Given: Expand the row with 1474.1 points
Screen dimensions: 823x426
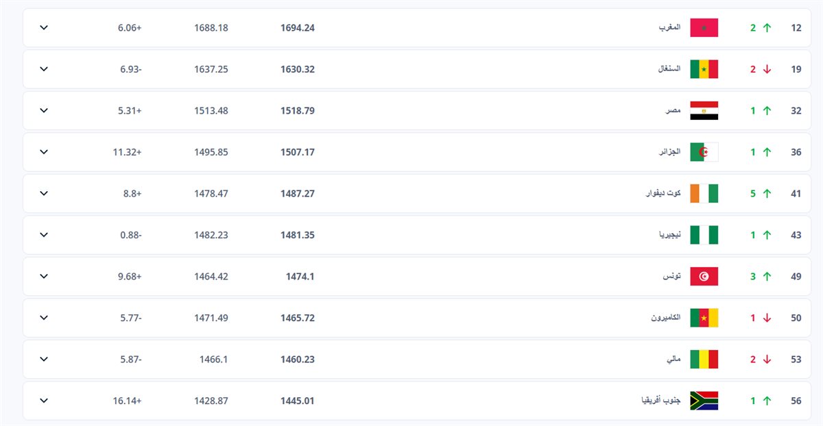Looking at the screenshot, I should (44, 277).
